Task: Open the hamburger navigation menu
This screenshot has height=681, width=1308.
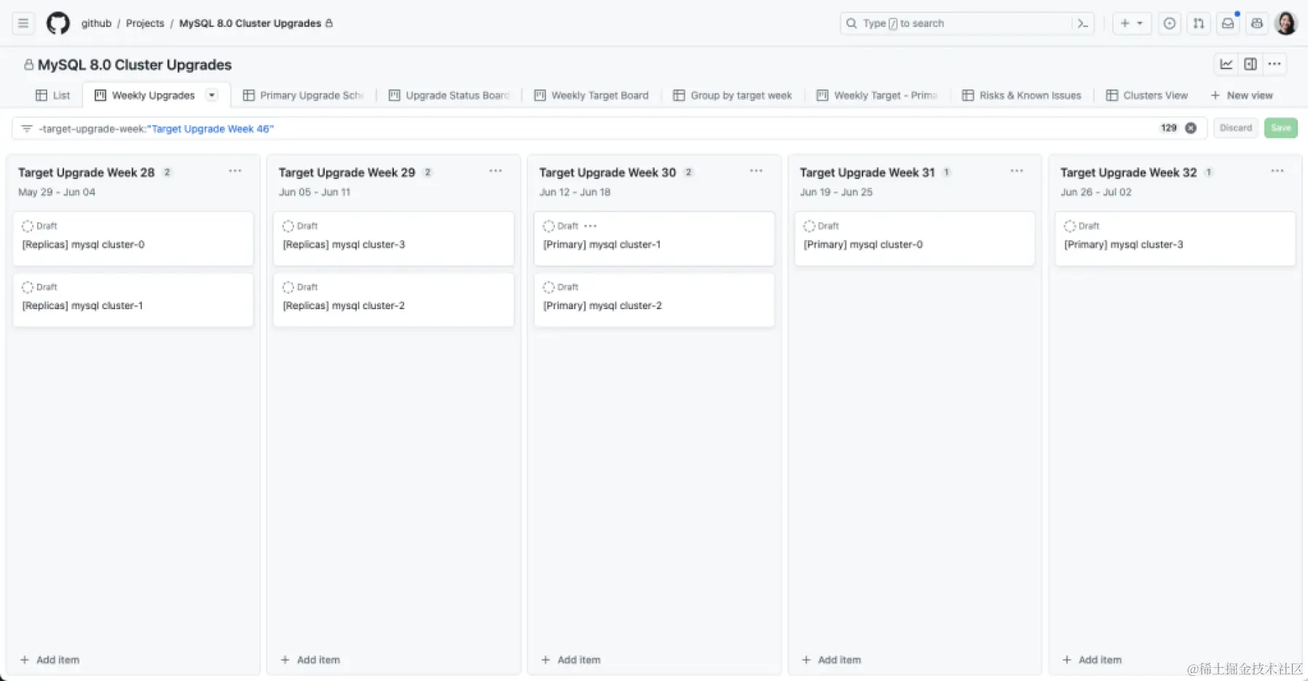Action: pos(23,23)
